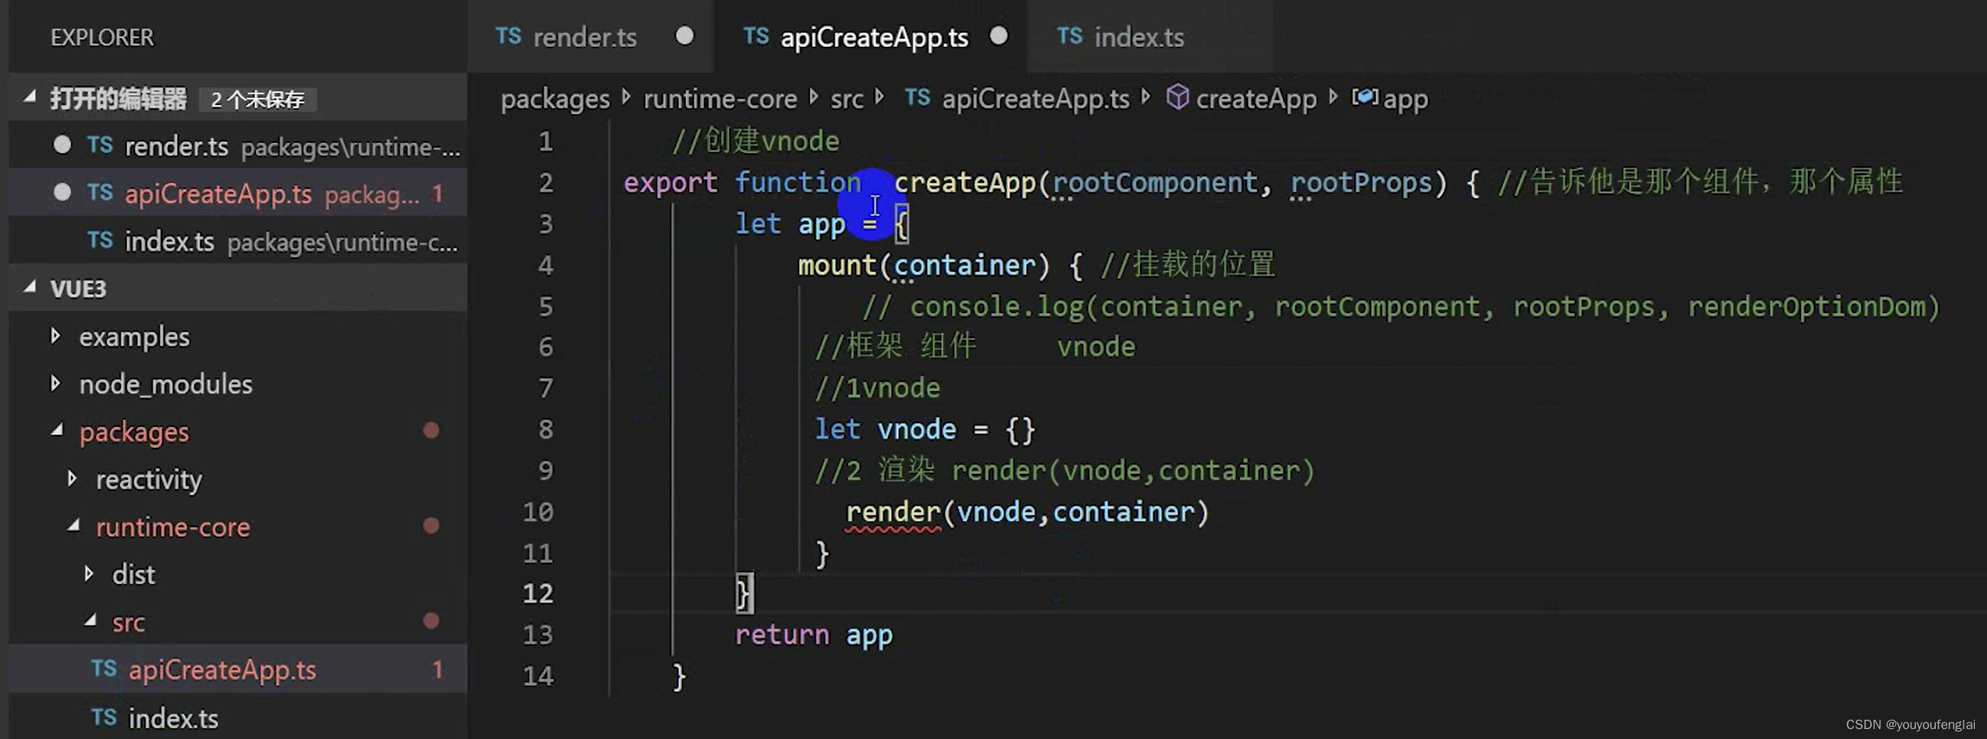This screenshot has height=739, width=1987.
Task: Expand the examples folder
Action: (55, 335)
